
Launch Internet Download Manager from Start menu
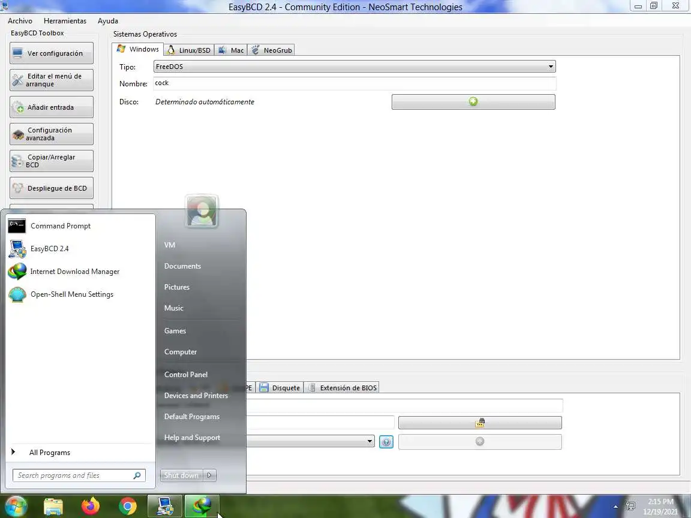click(x=80, y=272)
